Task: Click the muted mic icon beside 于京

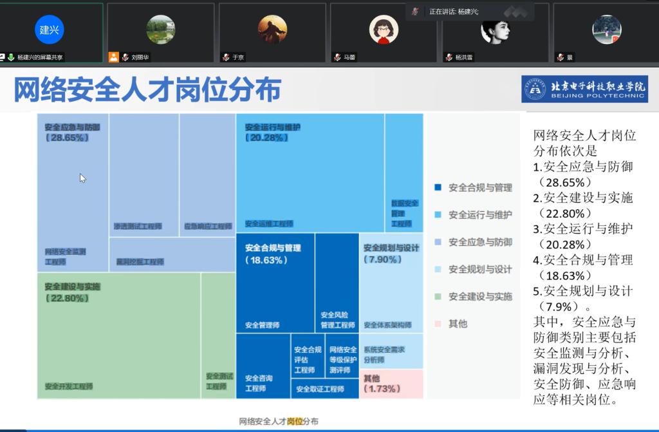Action: [x=226, y=57]
